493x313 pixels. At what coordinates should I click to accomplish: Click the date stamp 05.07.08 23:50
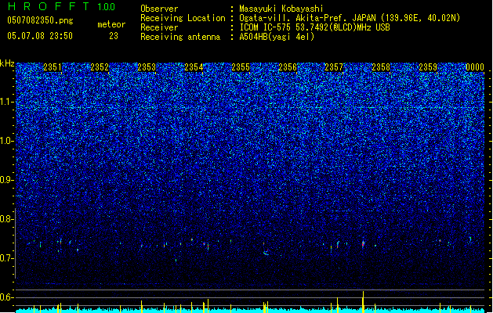[40, 36]
